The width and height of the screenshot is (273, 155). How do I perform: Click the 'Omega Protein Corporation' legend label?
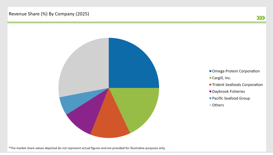tap(236, 71)
